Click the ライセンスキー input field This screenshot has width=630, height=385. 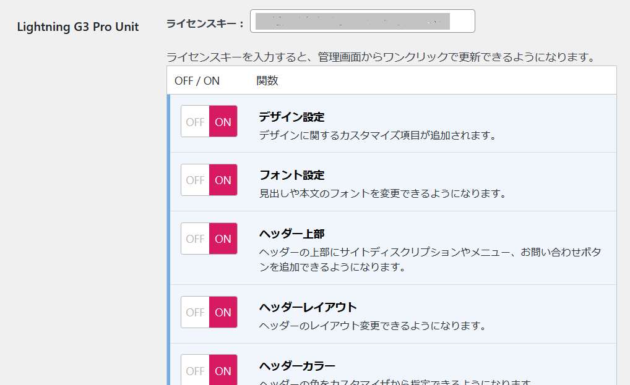point(363,21)
